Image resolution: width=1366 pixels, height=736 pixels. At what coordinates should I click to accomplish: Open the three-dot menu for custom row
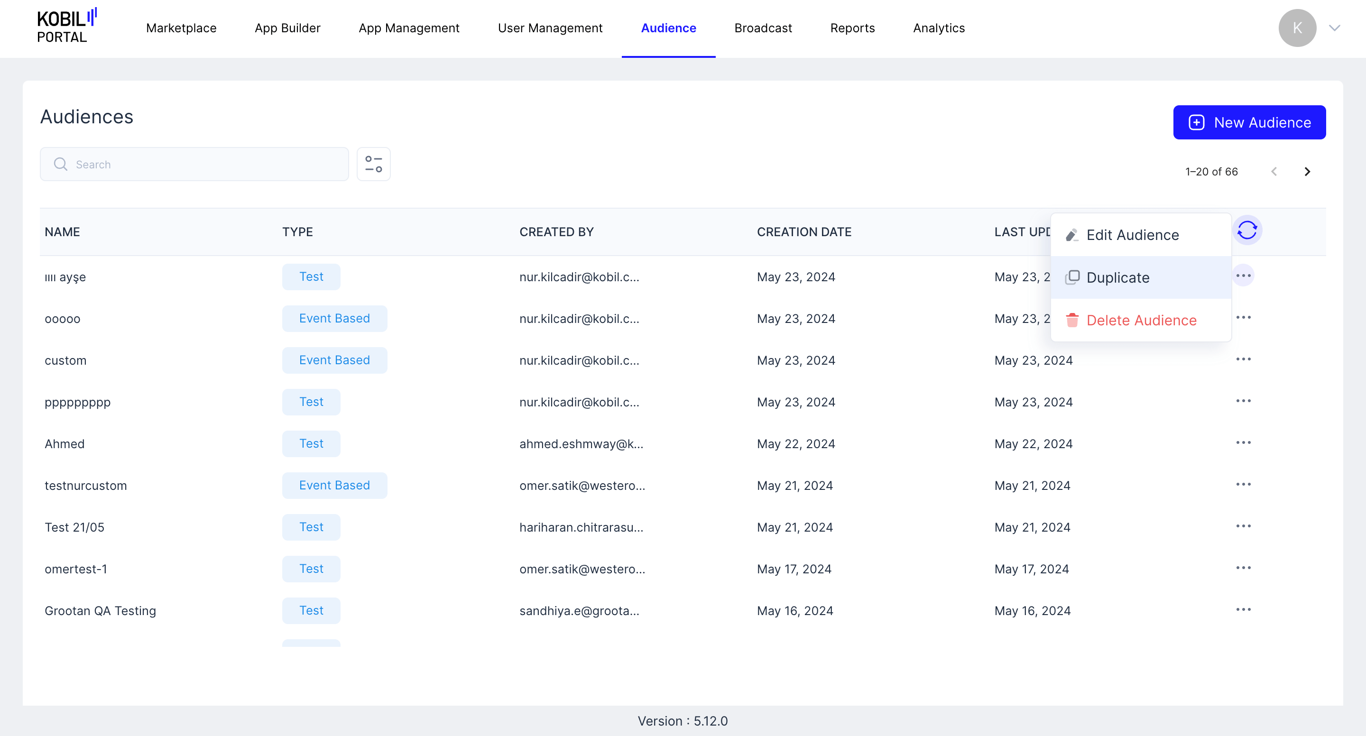(1243, 359)
